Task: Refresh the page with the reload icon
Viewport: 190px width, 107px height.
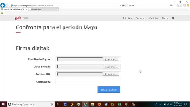Action: [x=125, y=5]
